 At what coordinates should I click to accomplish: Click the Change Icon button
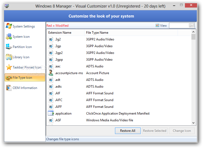point(182,131)
